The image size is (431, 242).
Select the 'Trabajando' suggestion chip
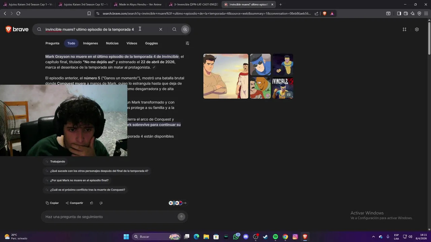[x=56, y=162]
